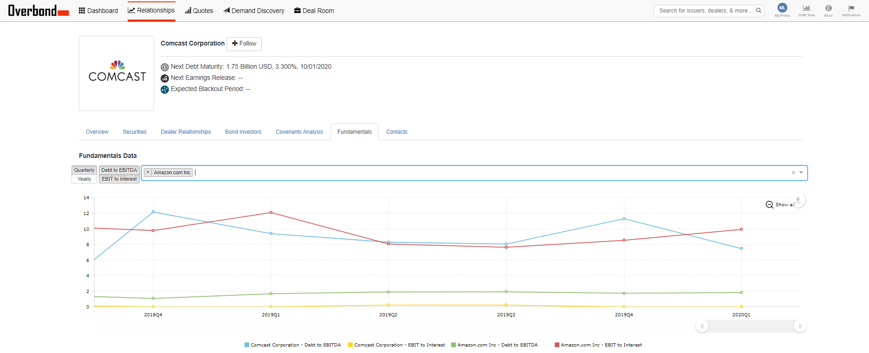View the Dealer Relationships tab
Image resolution: width=869 pixels, height=353 pixels.
point(186,132)
